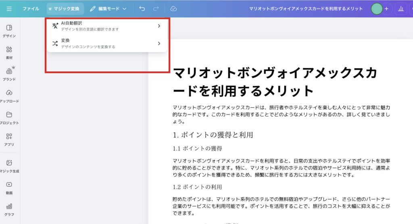Click the document title in header
Viewport: 413px width, 224px height.
click(306, 9)
